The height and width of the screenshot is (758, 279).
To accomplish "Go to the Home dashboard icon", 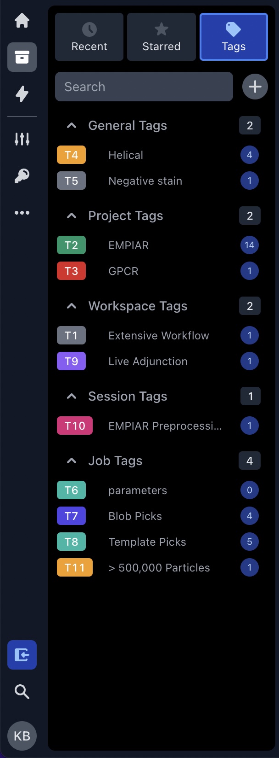I will (22, 21).
